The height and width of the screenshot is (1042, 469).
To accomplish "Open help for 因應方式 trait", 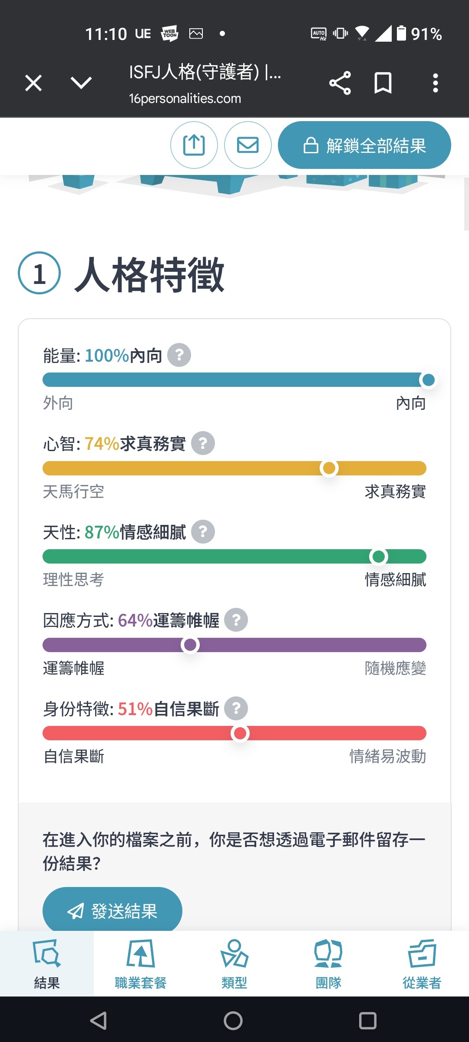I will pyautogui.click(x=236, y=620).
